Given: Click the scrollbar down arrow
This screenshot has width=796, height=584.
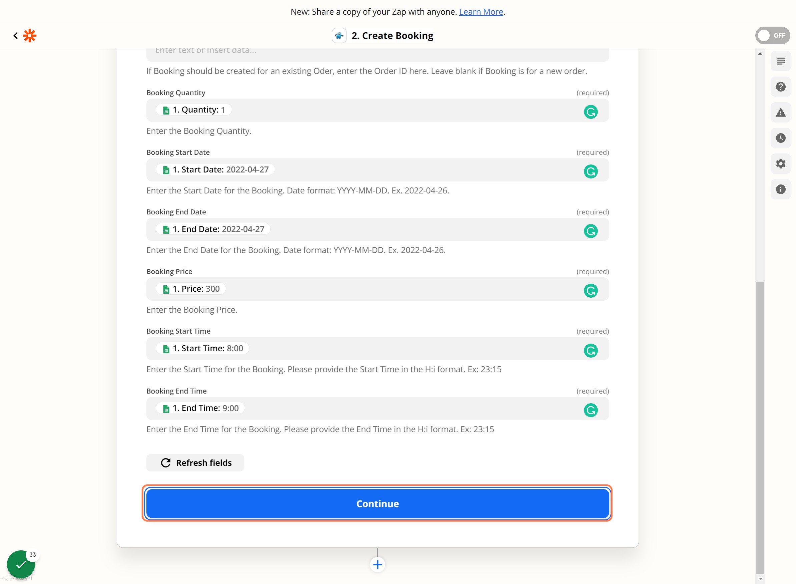Looking at the screenshot, I should point(760,579).
